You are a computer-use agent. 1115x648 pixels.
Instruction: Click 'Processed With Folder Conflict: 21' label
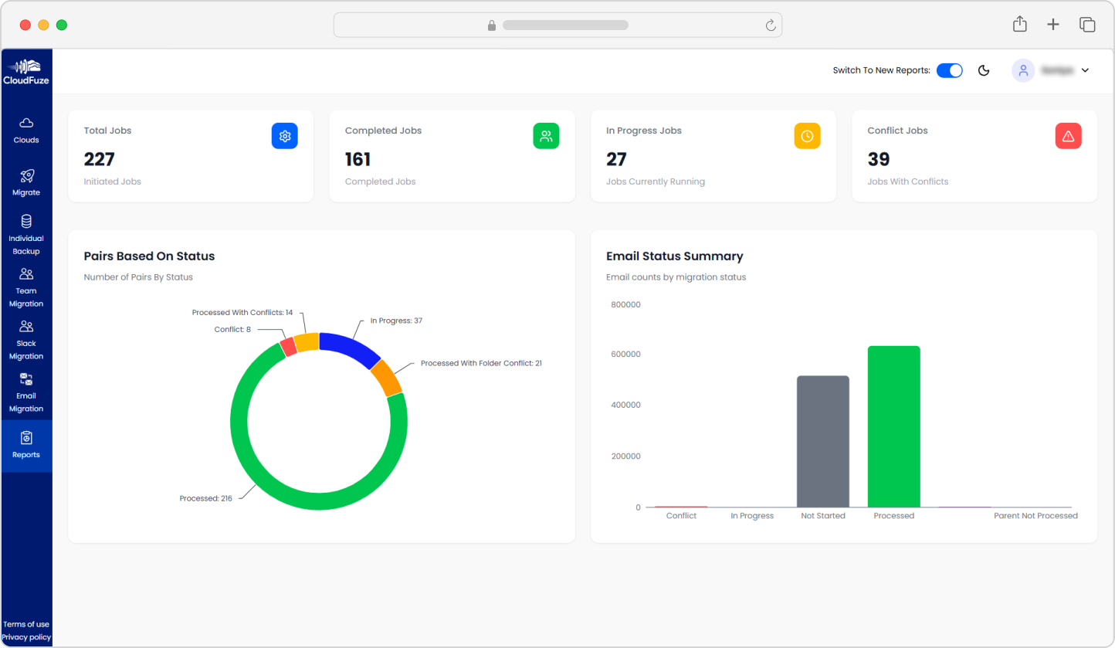click(481, 362)
